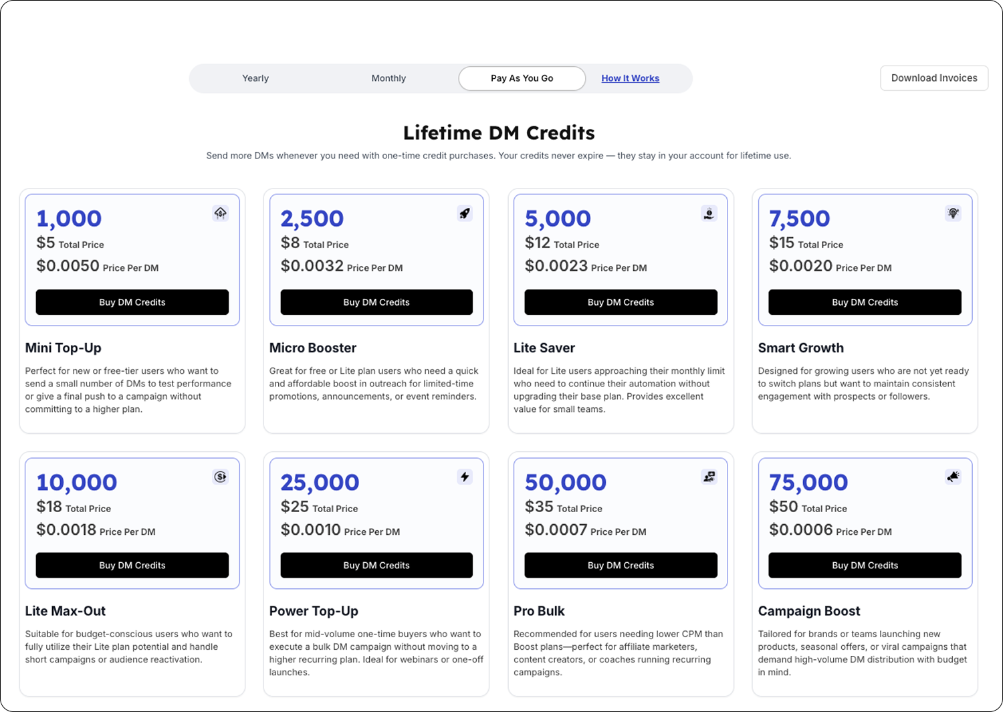Click the lightbulb icon on the 7,500 card
The width and height of the screenshot is (1003, 712).
(x=954, y=213)
